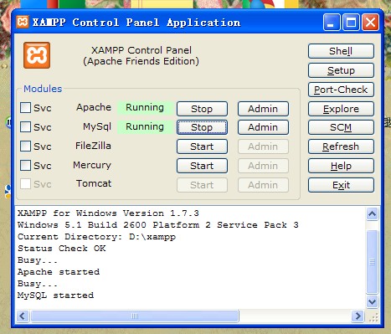Click the horizontal scrollbar thumb

(x=135, y=316)
